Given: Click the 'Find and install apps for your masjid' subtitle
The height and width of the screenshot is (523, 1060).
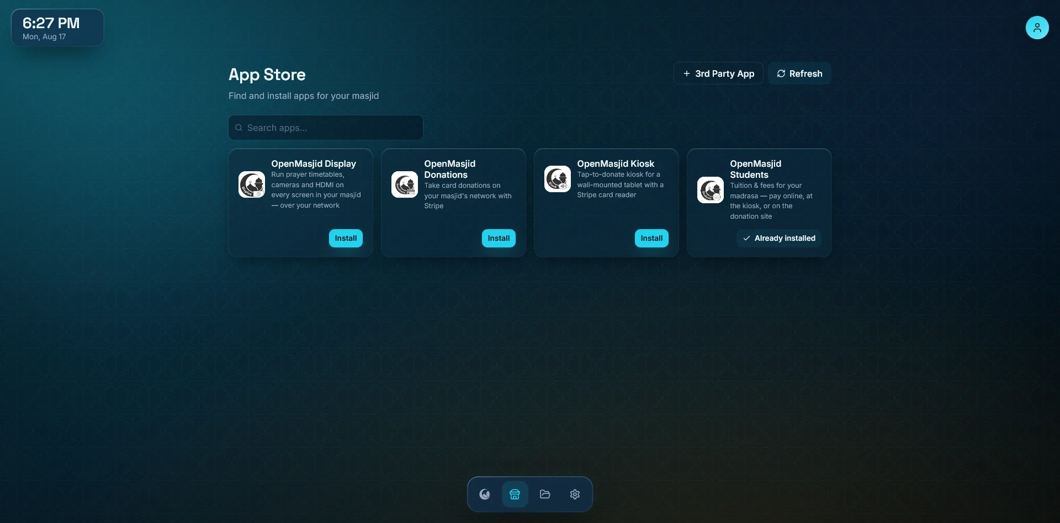Looking at the screenshot, I should click(x=304, y=96).
